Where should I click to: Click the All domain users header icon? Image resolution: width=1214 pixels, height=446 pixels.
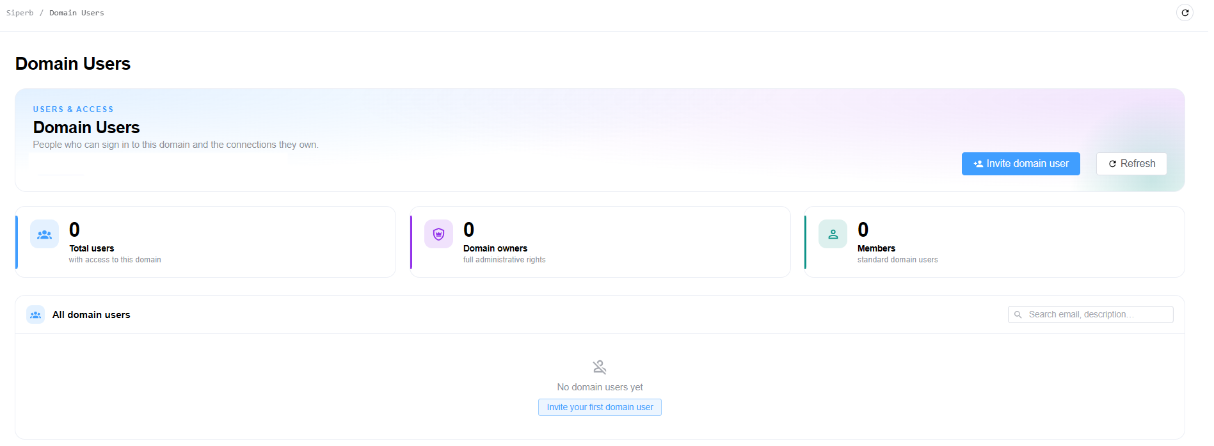(36, 315)
